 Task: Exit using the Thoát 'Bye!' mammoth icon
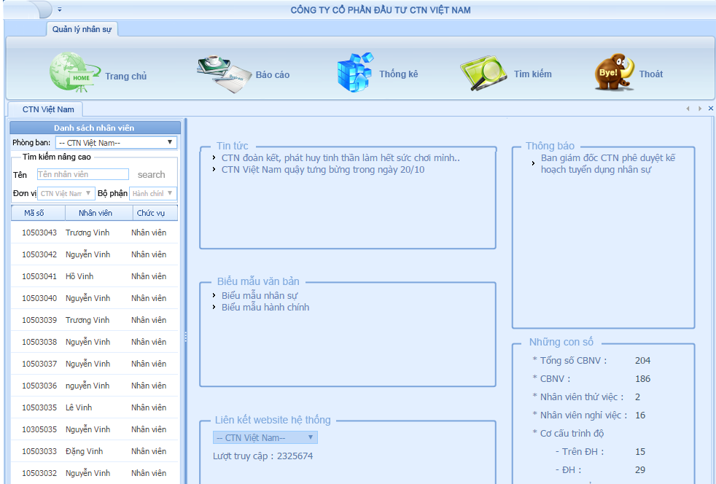point(612,72)
